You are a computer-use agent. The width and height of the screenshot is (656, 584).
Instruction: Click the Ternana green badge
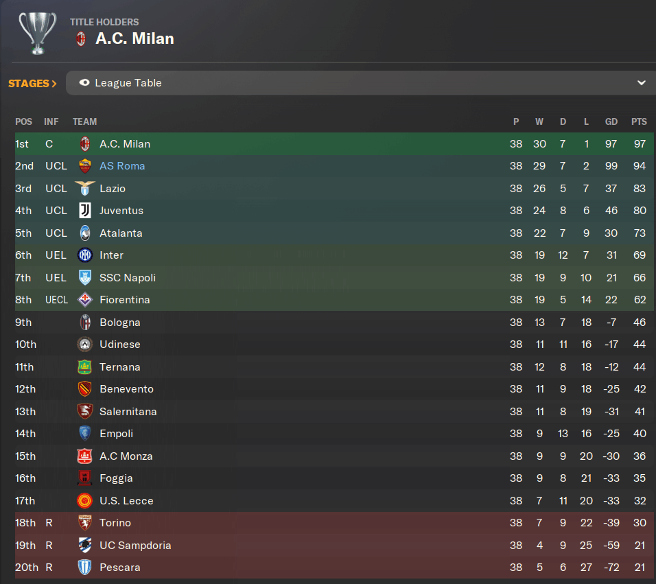coord(85,367)
